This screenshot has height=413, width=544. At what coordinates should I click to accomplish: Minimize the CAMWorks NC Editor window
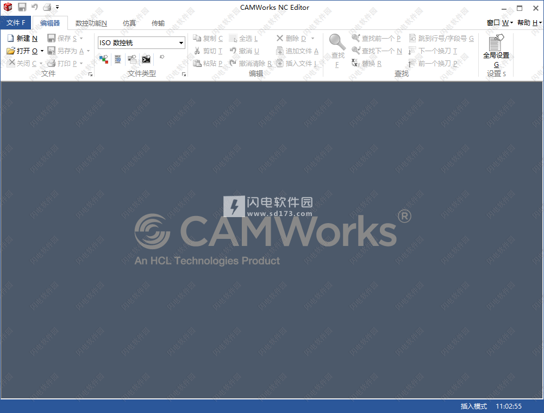coord(504,8)
